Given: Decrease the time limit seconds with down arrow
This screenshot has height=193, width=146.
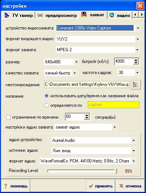Looking at the screenshot, I should point(87,118).
